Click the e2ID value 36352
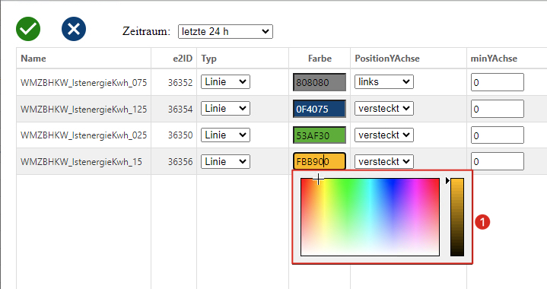The width and height of the screenshot is (547, 289). pos(180,83)
